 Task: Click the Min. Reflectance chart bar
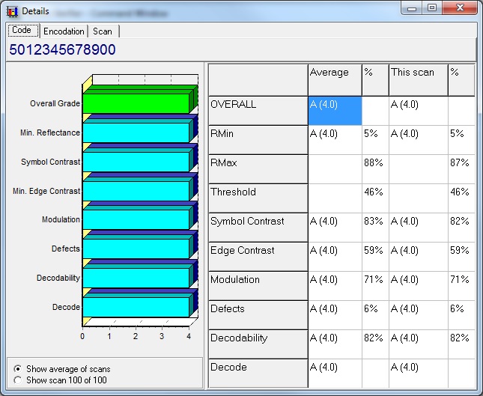tap(136, 132)
